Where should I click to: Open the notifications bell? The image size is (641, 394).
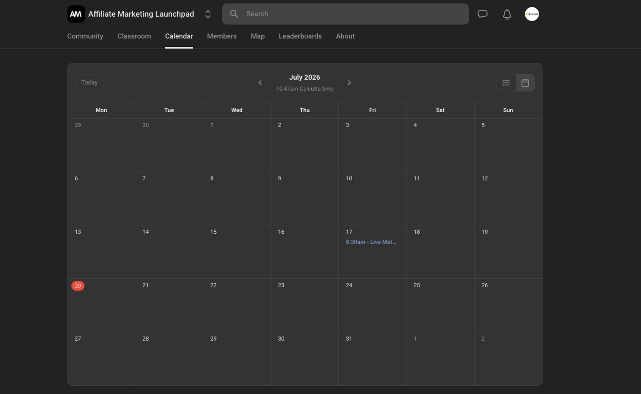pos(507,14)
